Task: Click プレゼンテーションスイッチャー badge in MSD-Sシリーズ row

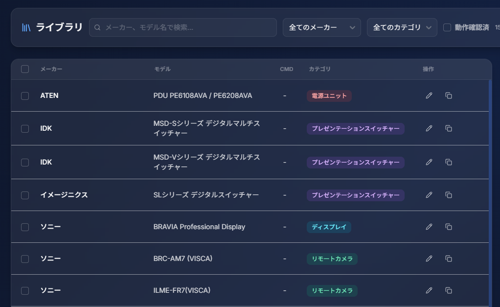Action: 356,129
